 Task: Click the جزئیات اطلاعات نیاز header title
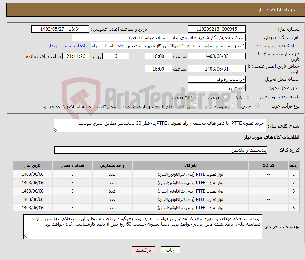(277, 10)
